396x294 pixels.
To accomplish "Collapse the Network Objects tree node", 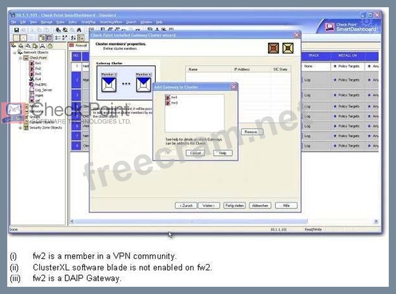I will click(x=14, y=52).
